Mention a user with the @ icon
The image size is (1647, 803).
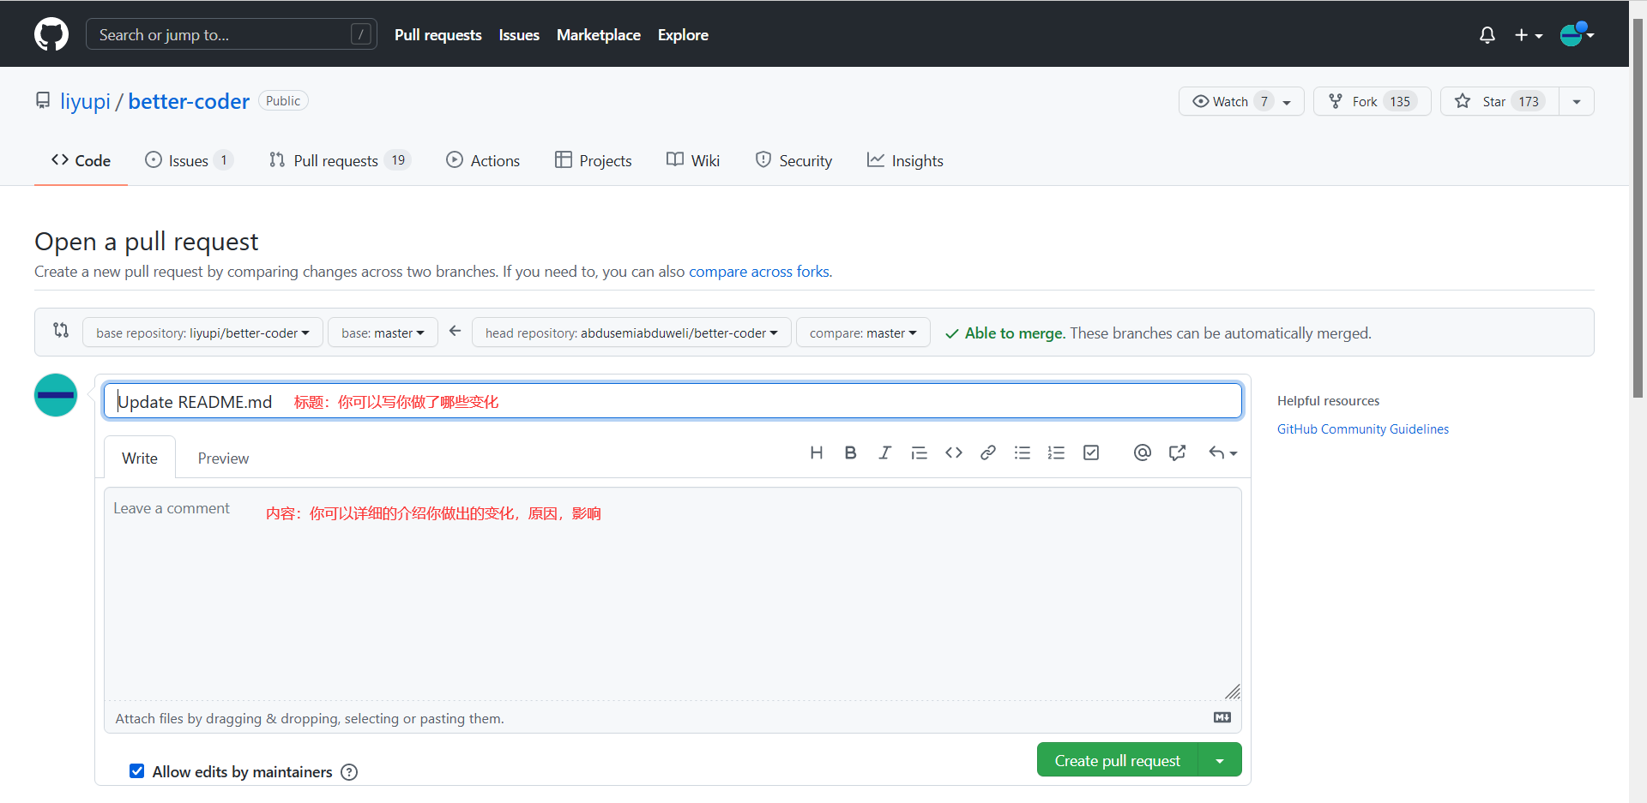coord(1142,452)
